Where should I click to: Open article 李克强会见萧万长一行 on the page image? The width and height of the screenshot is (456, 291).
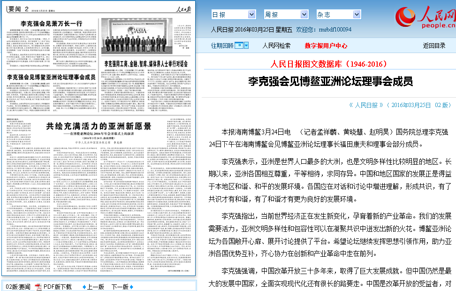click(52, 23)
